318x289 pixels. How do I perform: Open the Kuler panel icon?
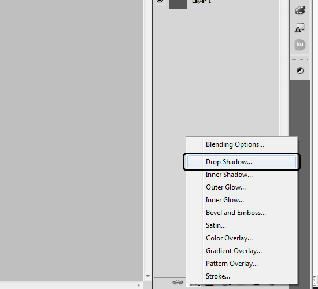coord(300,45)
